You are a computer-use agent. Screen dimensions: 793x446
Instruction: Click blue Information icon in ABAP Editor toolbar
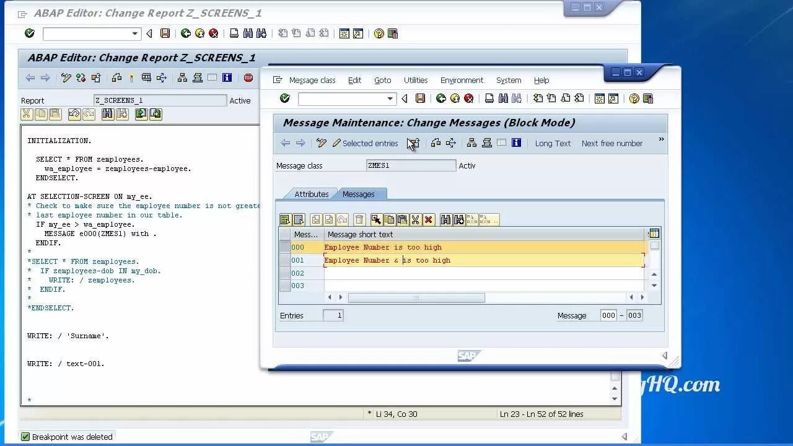point(227,77)
